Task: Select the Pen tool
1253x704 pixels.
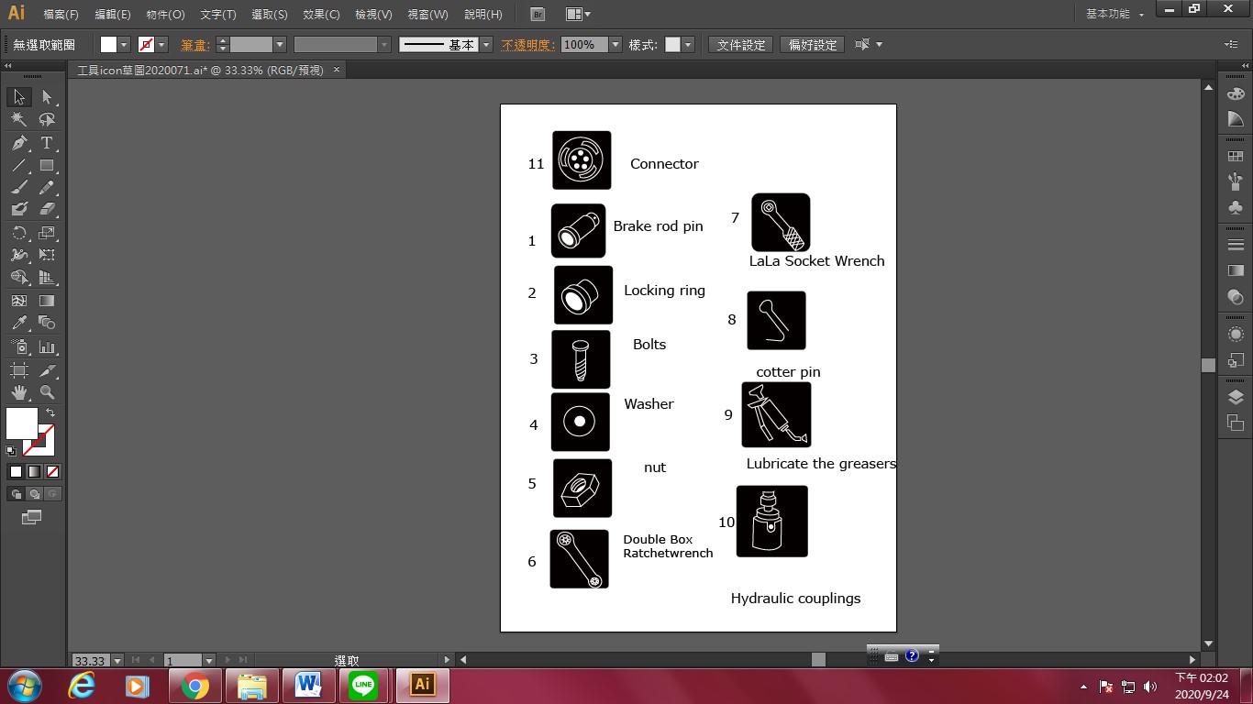Action: [x=18, y=143]
